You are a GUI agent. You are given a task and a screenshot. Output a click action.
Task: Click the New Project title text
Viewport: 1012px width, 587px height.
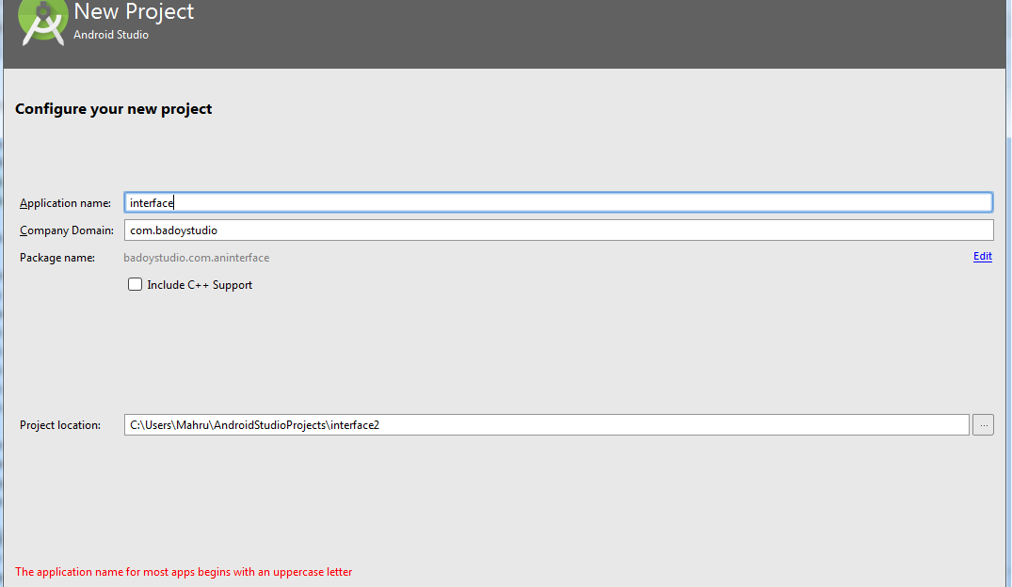click(134, 12)
